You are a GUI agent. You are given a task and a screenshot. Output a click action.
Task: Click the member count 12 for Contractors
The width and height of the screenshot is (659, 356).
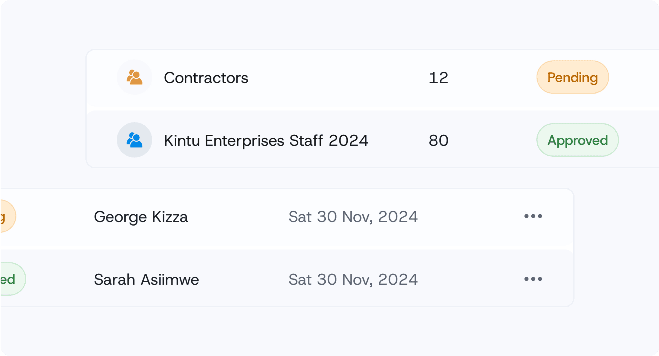click(438, 78)
